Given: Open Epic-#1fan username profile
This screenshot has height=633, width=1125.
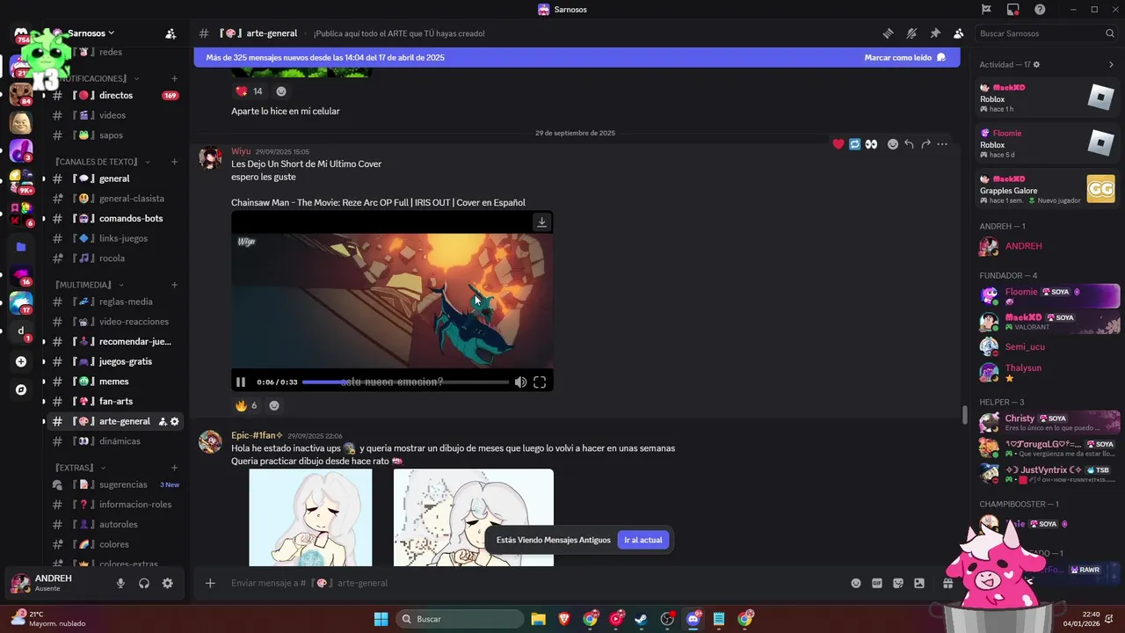Looking at the screenshot, I should [256, 435].
